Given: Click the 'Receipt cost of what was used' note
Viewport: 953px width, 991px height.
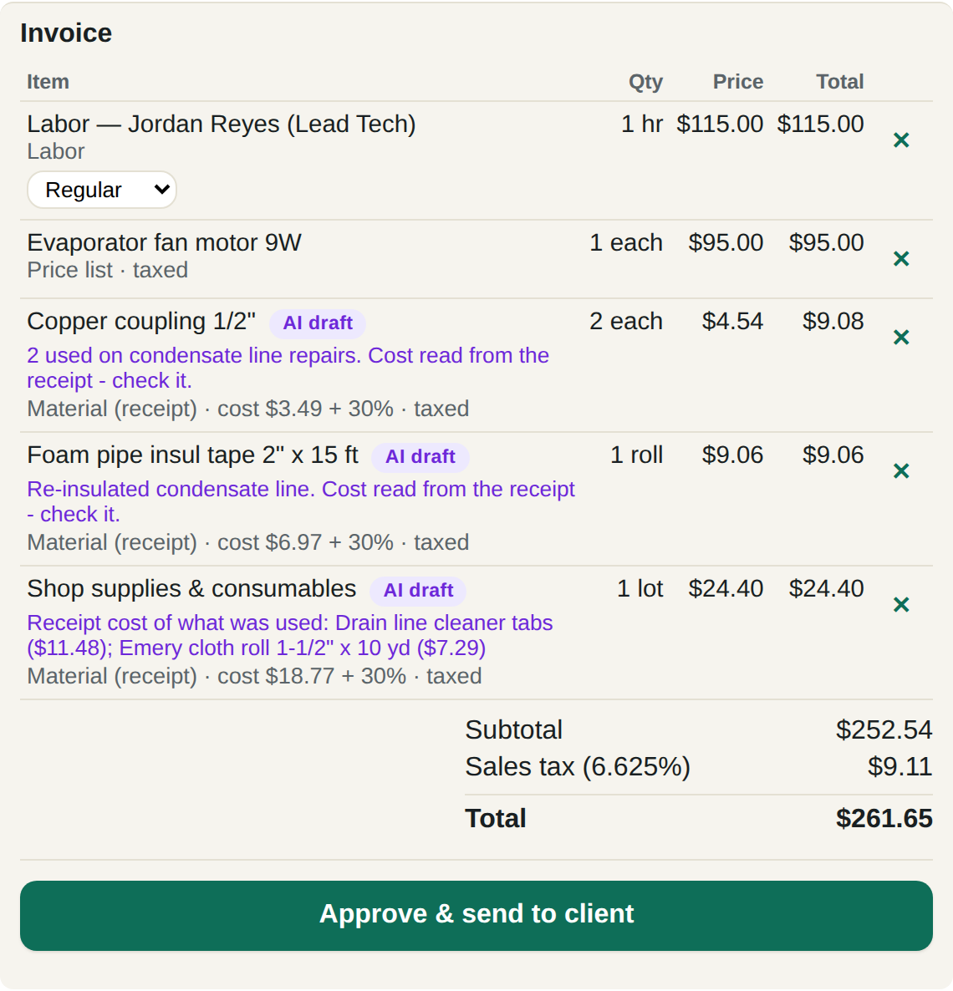Looking at the screenshot, I should point(289,635).
